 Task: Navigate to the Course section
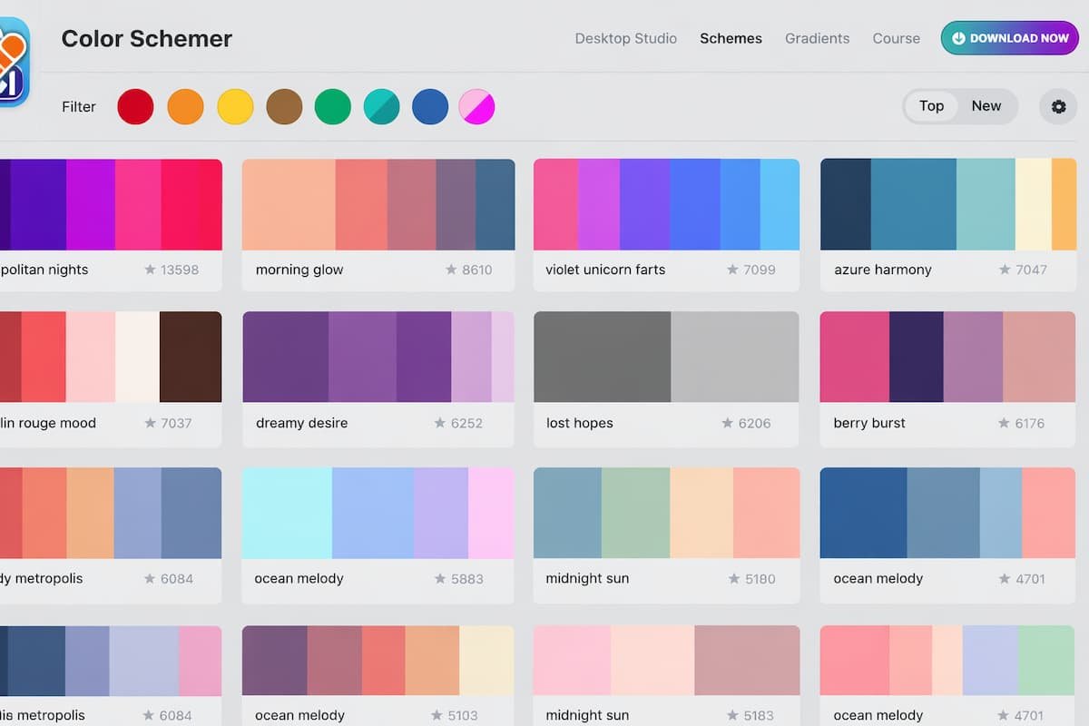click(x=896, y=38)
